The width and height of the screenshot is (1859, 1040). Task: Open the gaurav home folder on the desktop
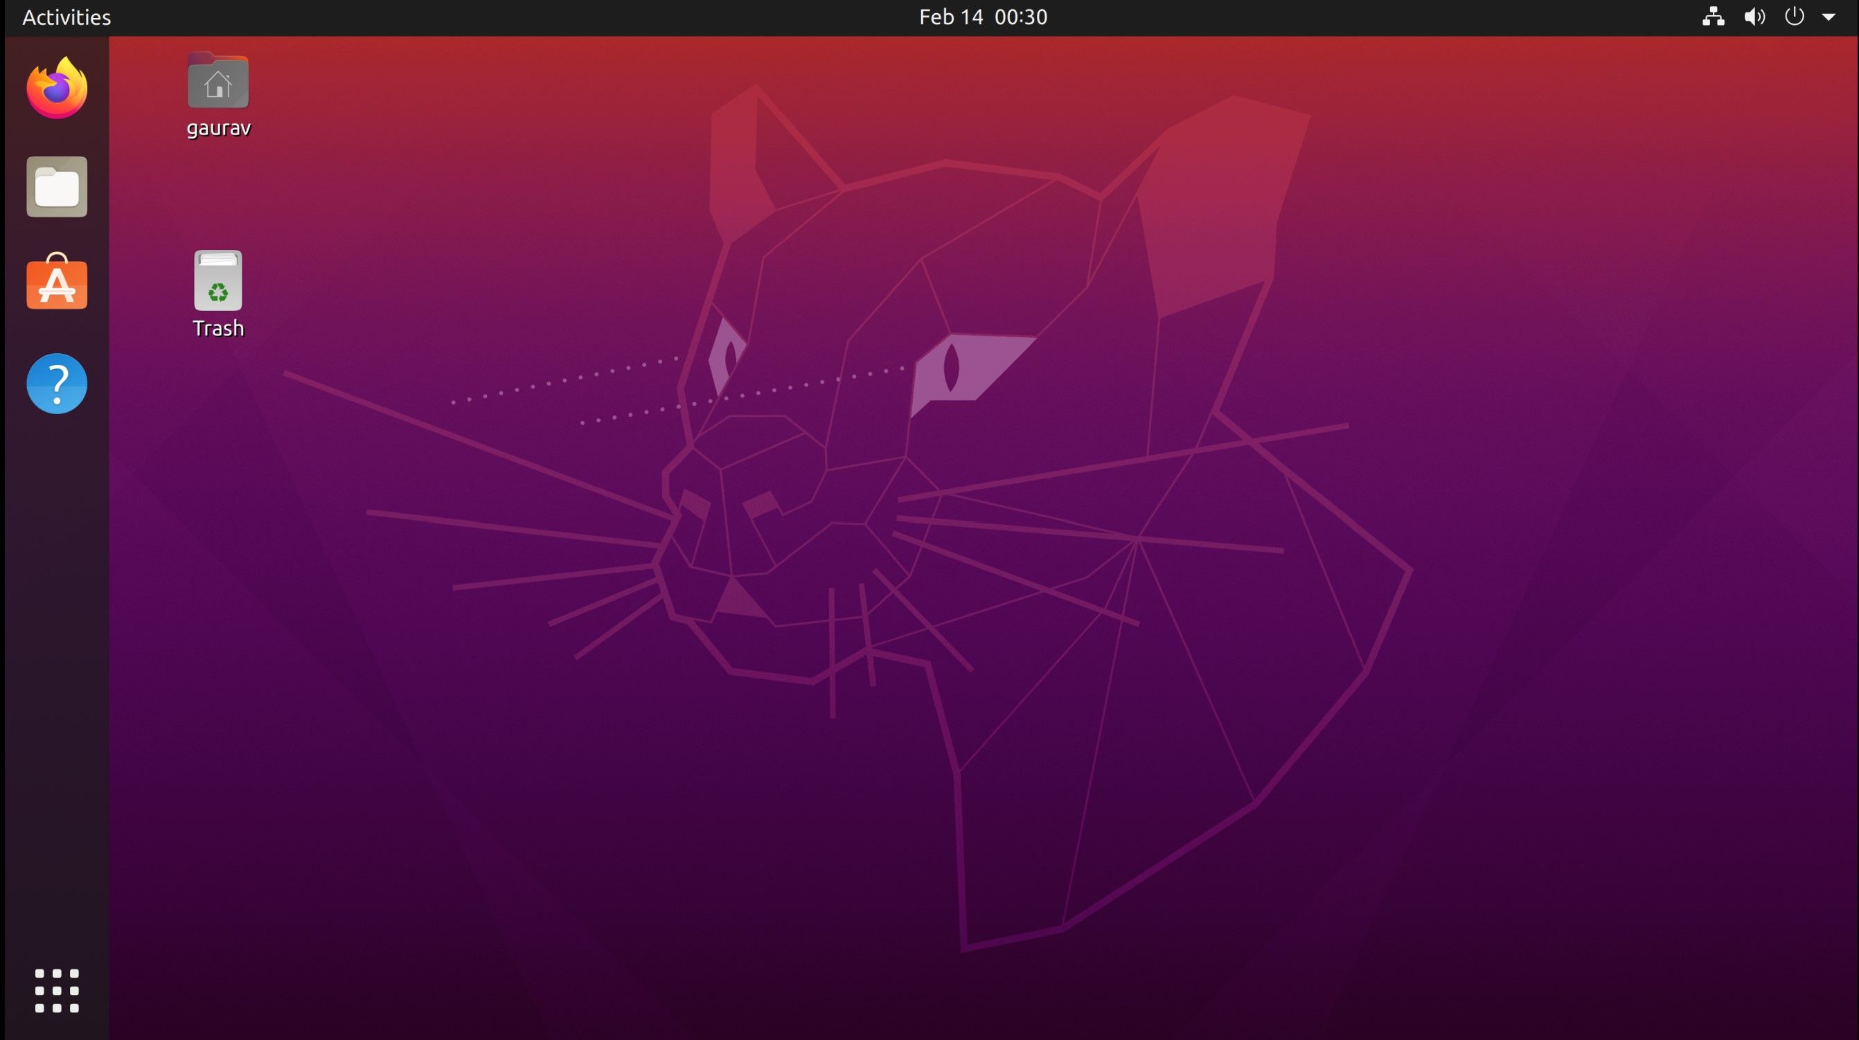[217, 82]
